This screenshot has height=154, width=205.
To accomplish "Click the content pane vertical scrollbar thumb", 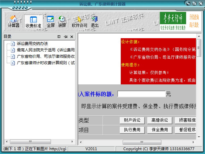I will (199, 48).
